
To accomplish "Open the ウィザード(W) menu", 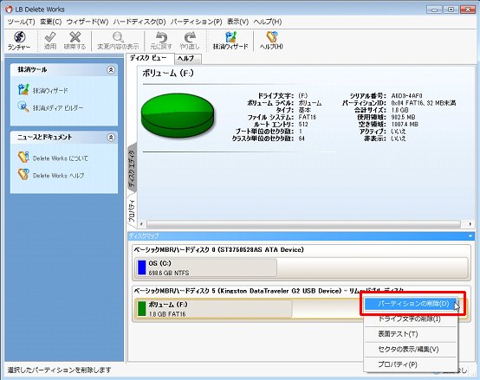I will 88,22.
